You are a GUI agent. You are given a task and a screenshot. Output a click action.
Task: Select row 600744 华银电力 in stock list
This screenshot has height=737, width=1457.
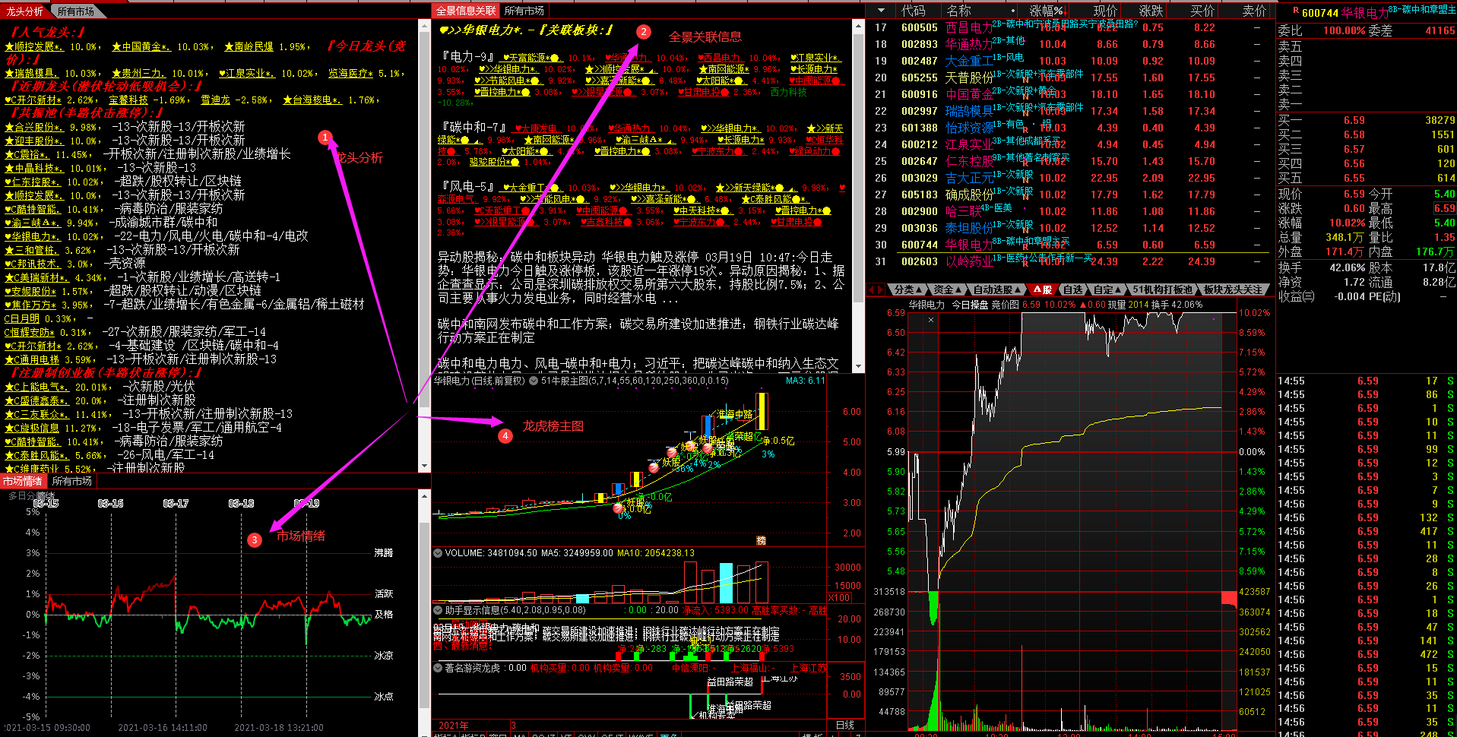pyautogui.click(x=1070, y=245)
